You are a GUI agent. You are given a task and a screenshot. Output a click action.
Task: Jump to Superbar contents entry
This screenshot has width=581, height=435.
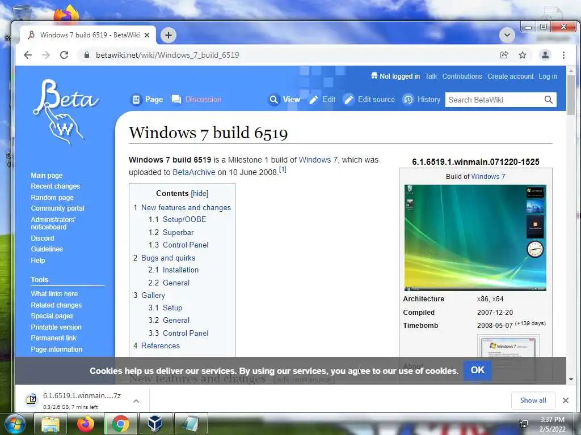point(178,232)
